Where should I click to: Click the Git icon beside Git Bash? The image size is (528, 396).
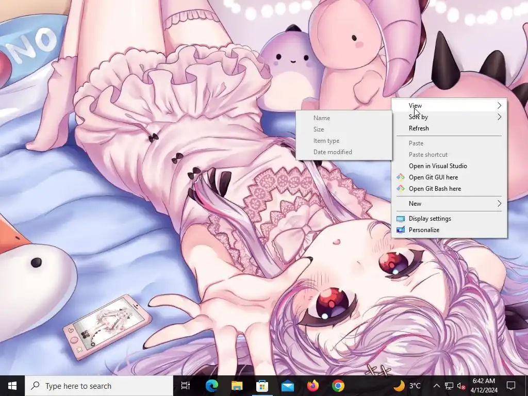point(400,189)
